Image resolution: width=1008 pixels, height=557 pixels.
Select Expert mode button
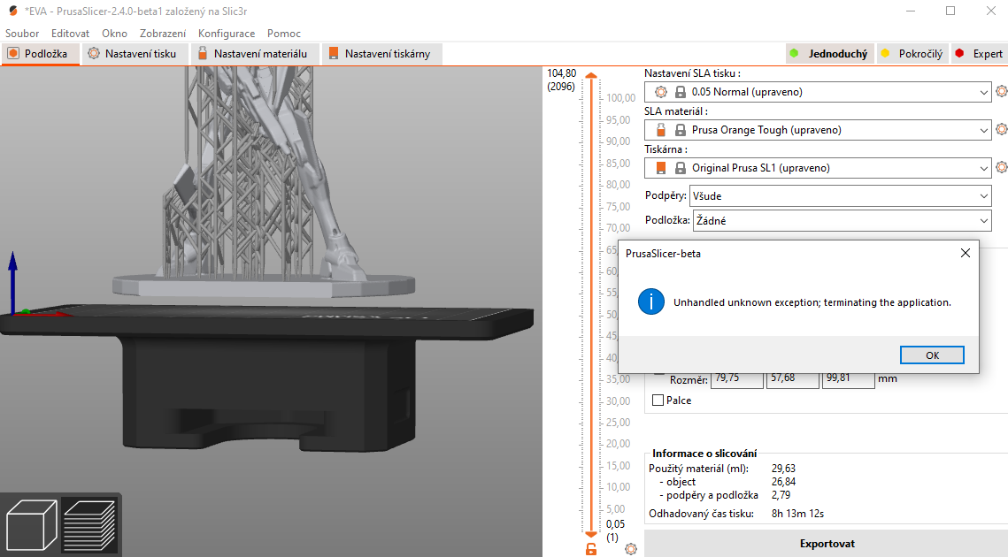click(x=979, y=54)
